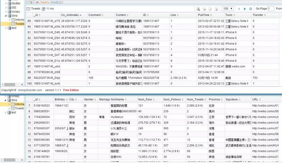Click the refresh results icon
282x163 pixels.
click(251, 9)
